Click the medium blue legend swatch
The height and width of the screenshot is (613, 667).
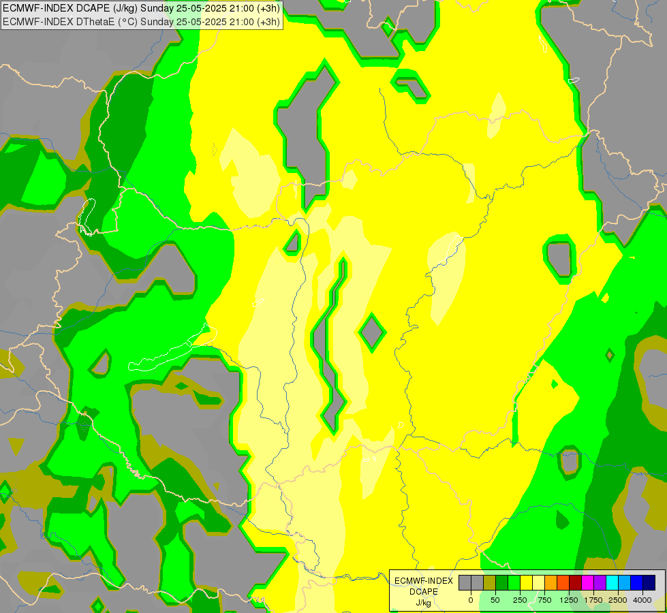click(x=637, y=582)
